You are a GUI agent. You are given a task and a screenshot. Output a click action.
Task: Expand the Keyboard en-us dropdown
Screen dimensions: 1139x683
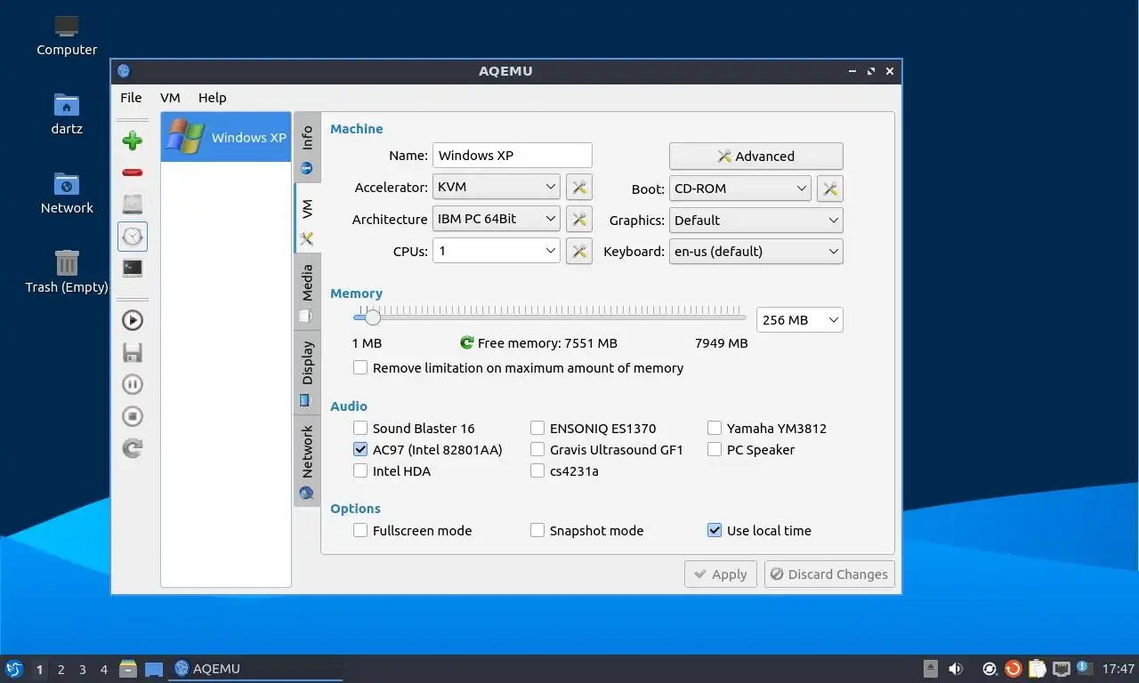point(755,251)
